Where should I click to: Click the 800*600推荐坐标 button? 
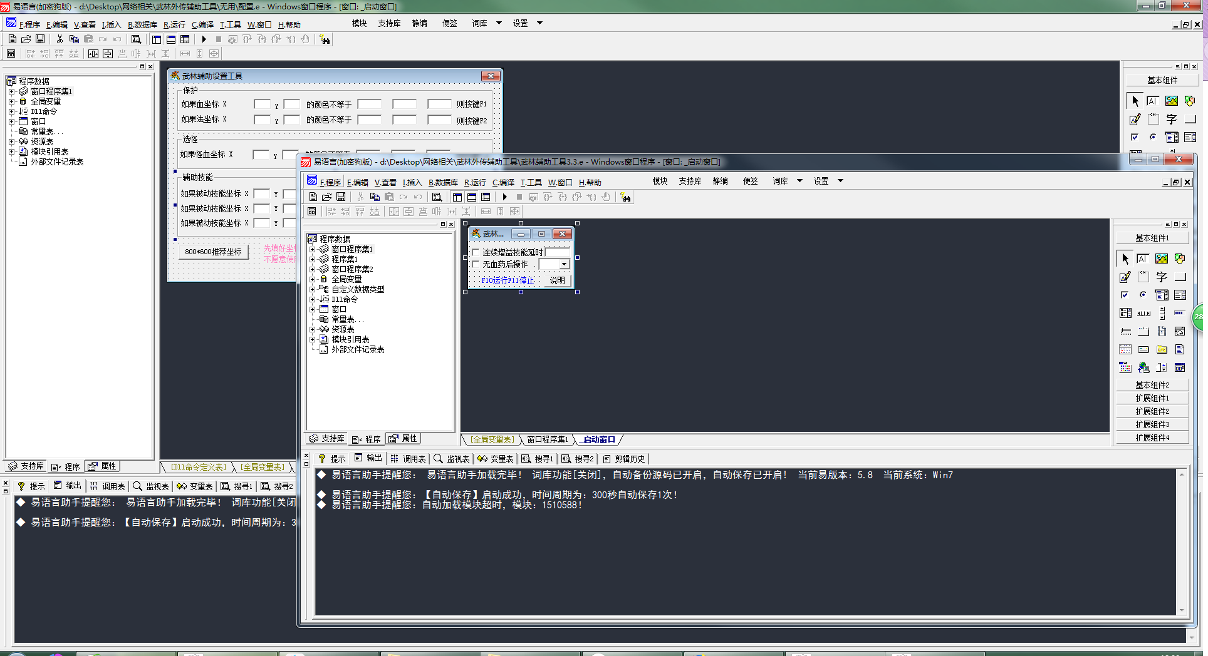tap(213, 252)
